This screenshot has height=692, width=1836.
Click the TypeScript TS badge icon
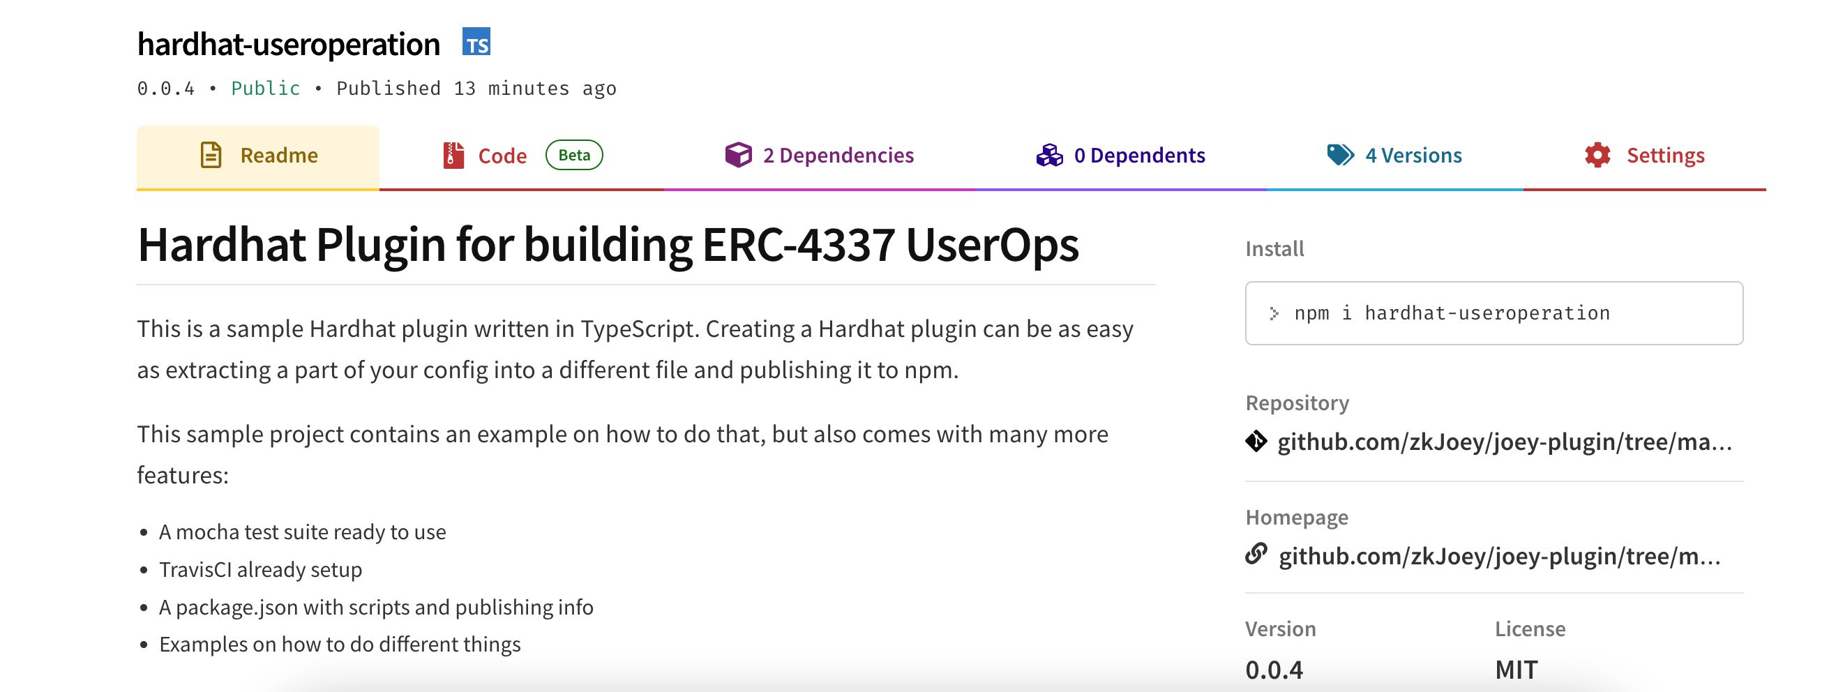coord(476,42)
